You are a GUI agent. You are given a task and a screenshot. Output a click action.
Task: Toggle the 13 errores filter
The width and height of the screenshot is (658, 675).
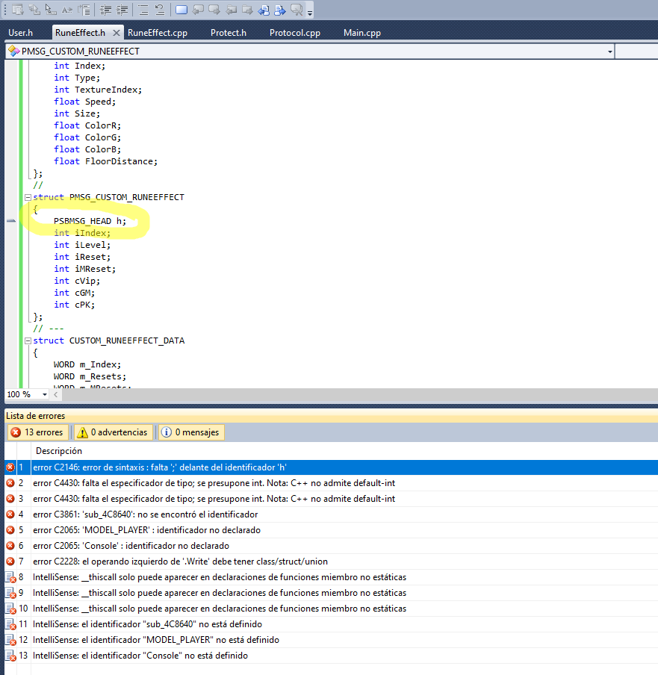[x=37, y=432]
